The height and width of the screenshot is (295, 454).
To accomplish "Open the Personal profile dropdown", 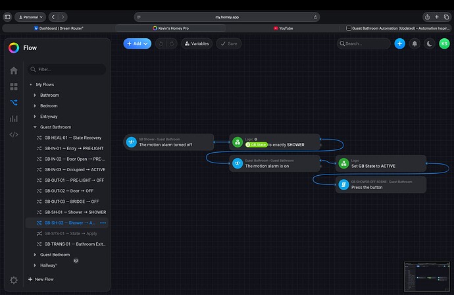I will coord(30,17).
